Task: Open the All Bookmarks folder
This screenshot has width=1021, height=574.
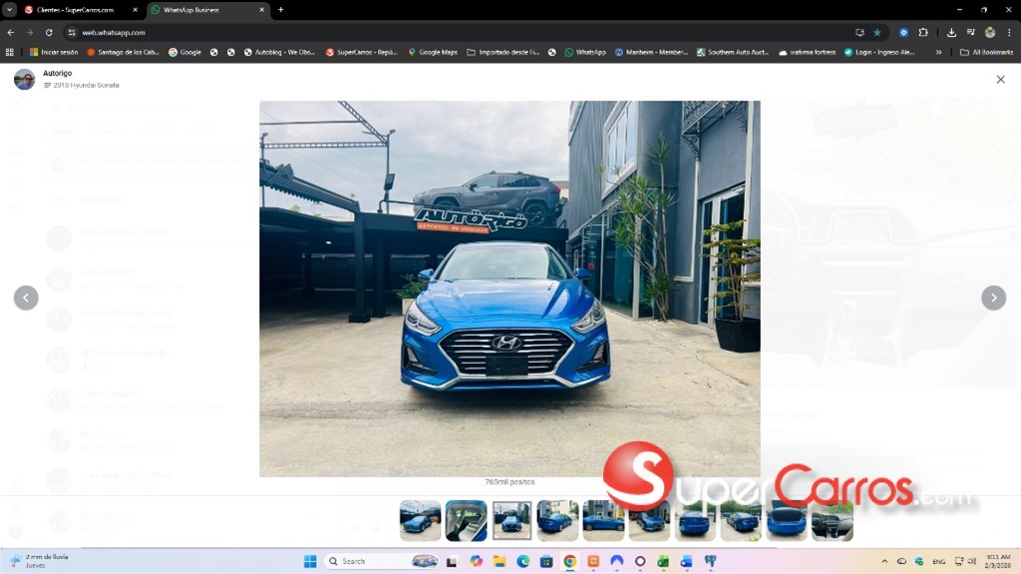Action: 986,52
